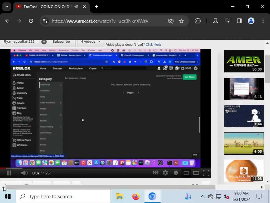Go back to the previous page
270x203 pixels.
pyautogui.click(x=7, y=21)
